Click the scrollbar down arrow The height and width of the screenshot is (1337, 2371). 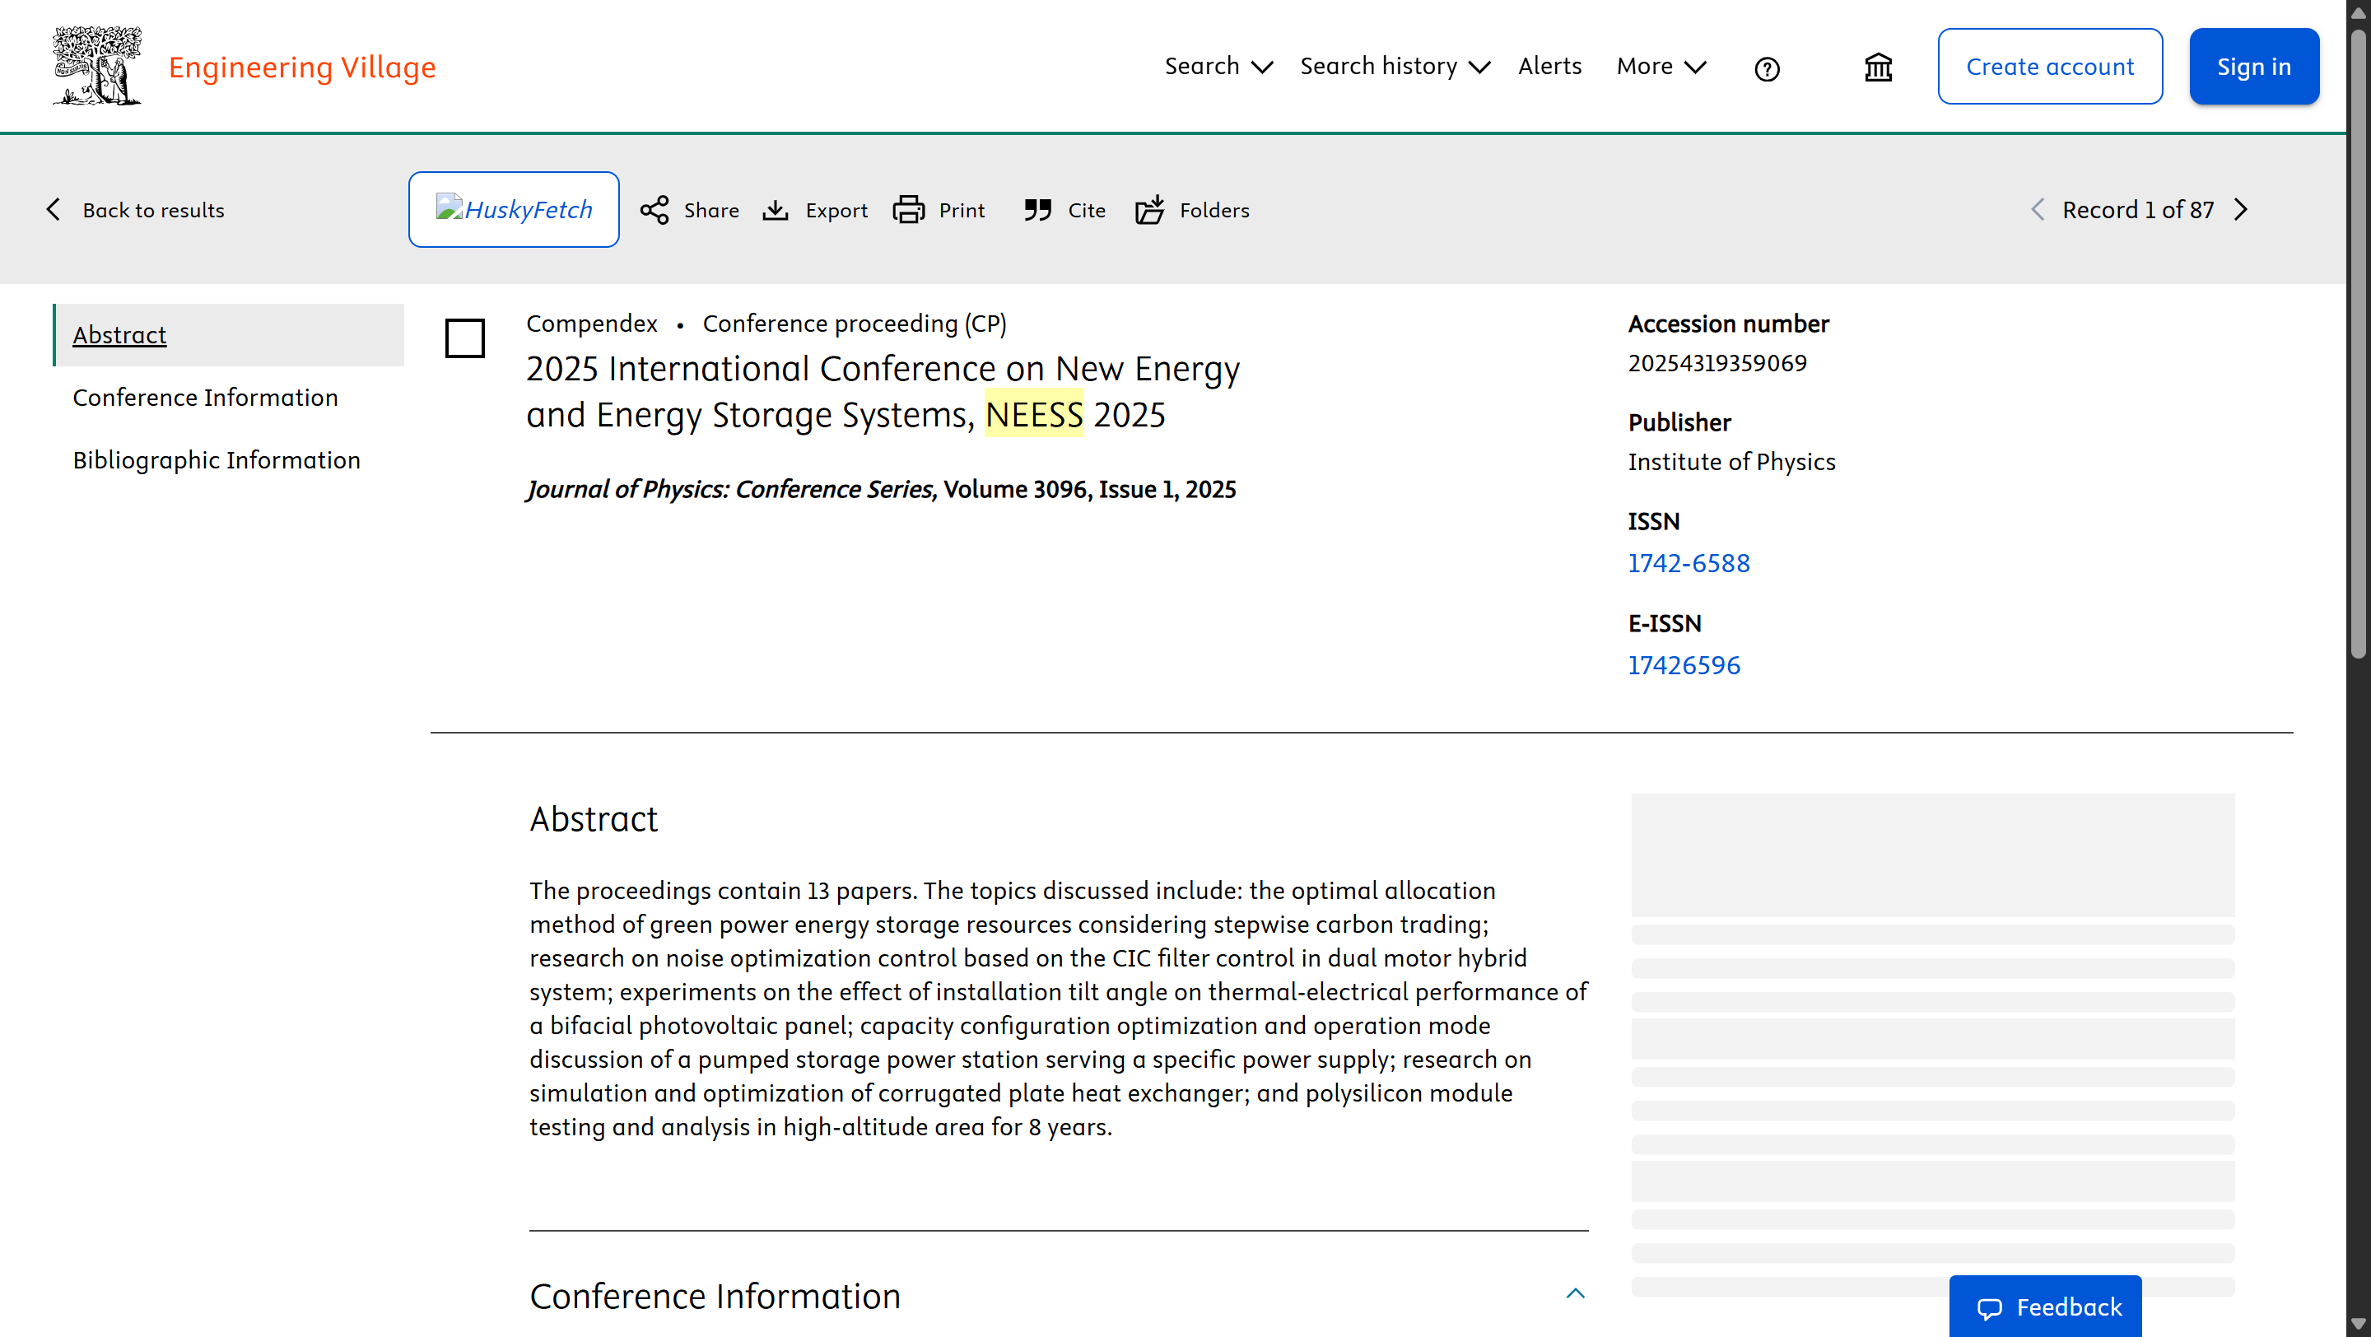click(2358, 1324)
